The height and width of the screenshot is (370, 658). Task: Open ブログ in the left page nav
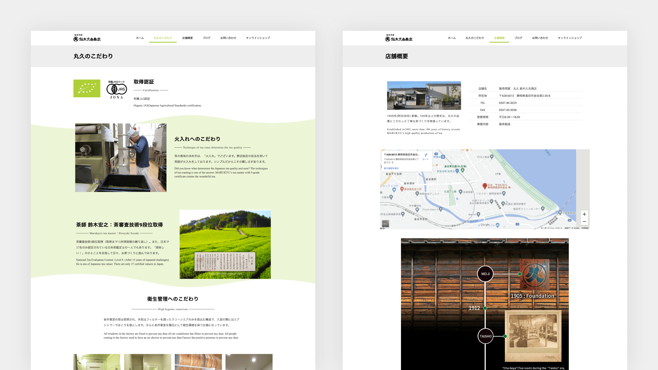coord(206,38)
